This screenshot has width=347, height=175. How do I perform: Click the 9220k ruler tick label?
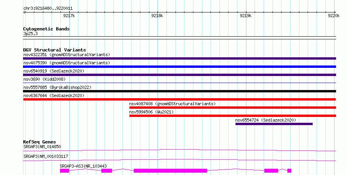pyautogui.click(x=334, y=16)
